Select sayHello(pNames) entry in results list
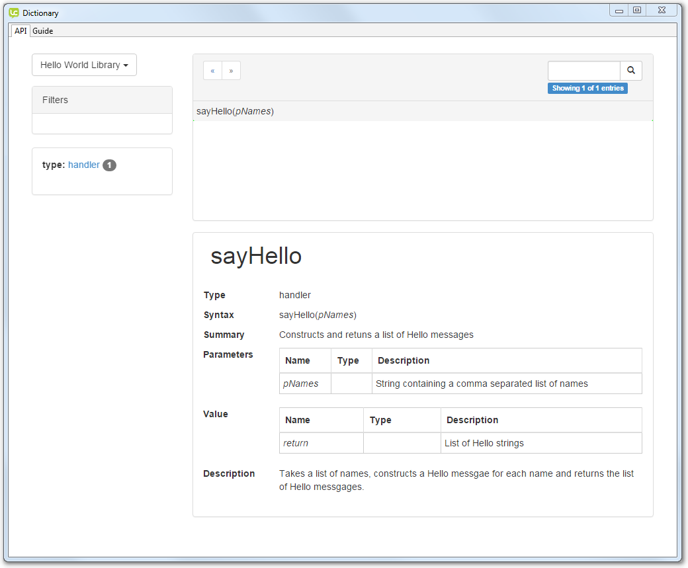 (236, 111)
